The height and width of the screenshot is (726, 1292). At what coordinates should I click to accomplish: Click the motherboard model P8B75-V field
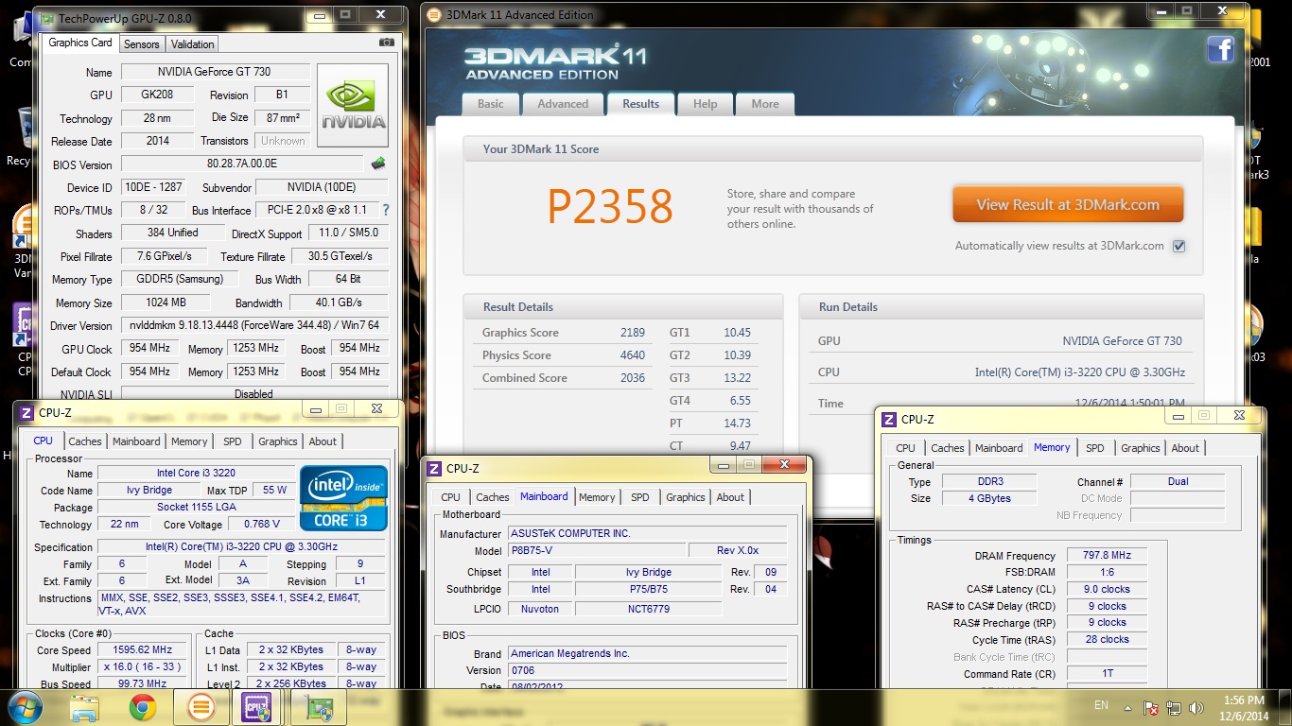597,550
